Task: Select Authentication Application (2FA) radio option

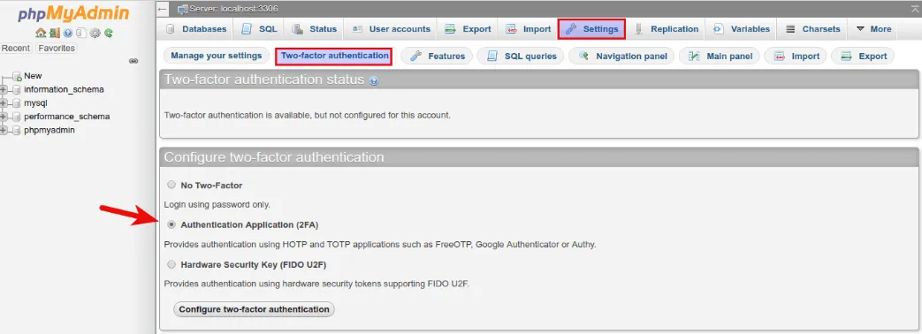Action: (171, 224)
